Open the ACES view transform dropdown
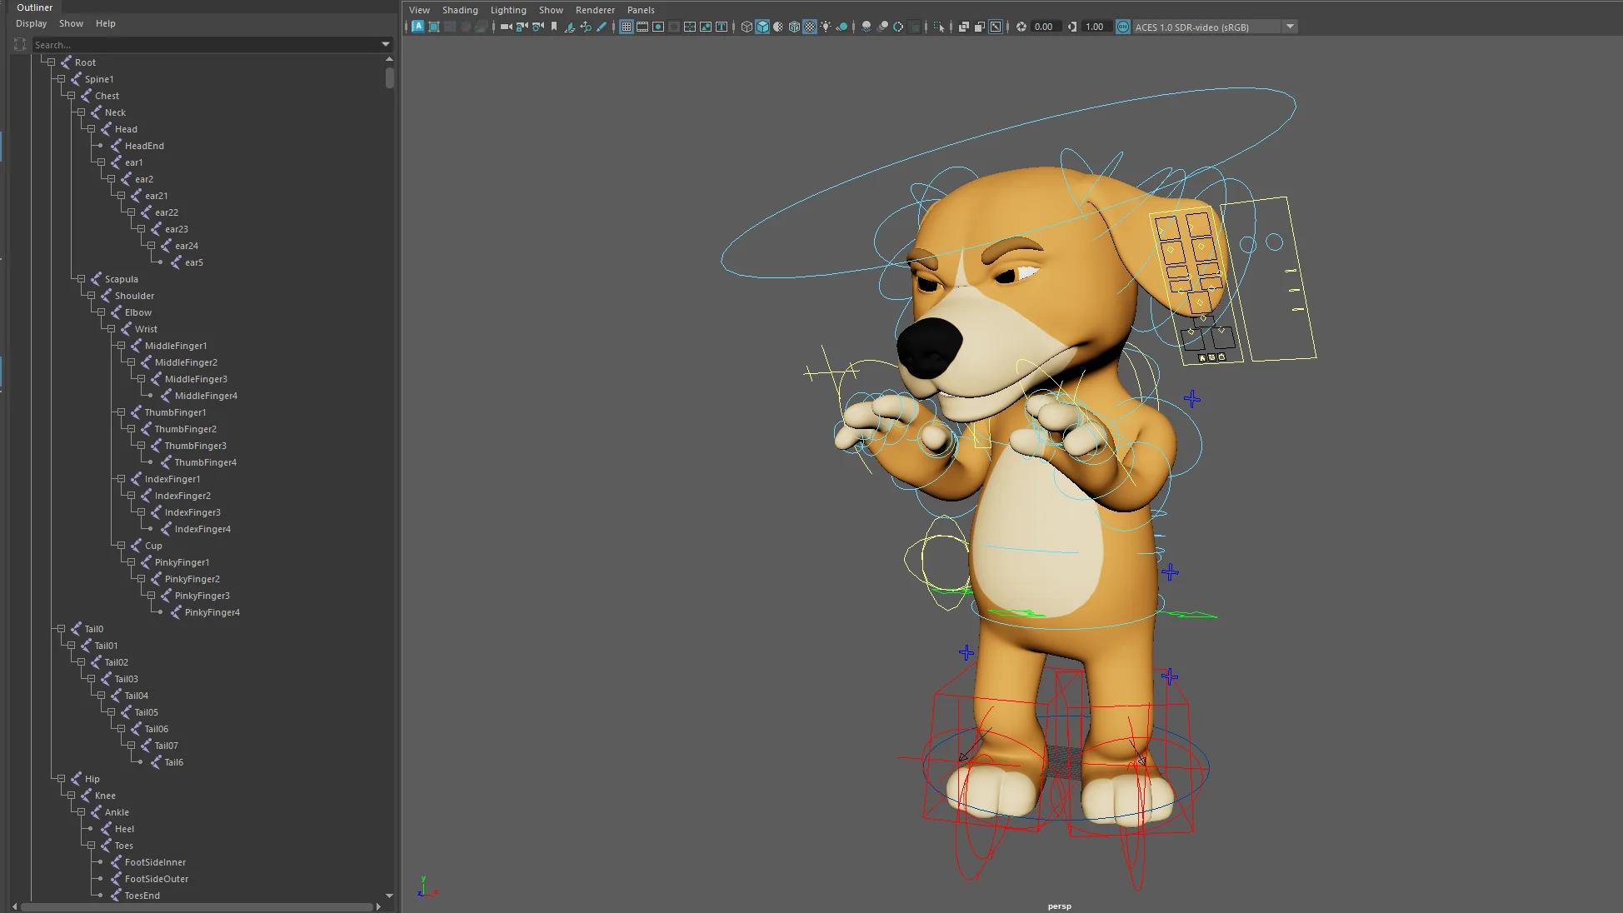The height and width of the screenshot is (913, 1623). [x=1290, y=27]
